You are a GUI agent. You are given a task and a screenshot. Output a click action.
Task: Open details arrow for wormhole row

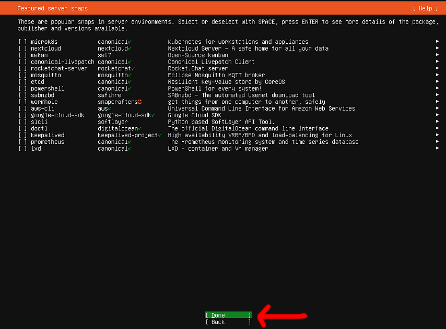pyautogui.click(x=437, y=102)
